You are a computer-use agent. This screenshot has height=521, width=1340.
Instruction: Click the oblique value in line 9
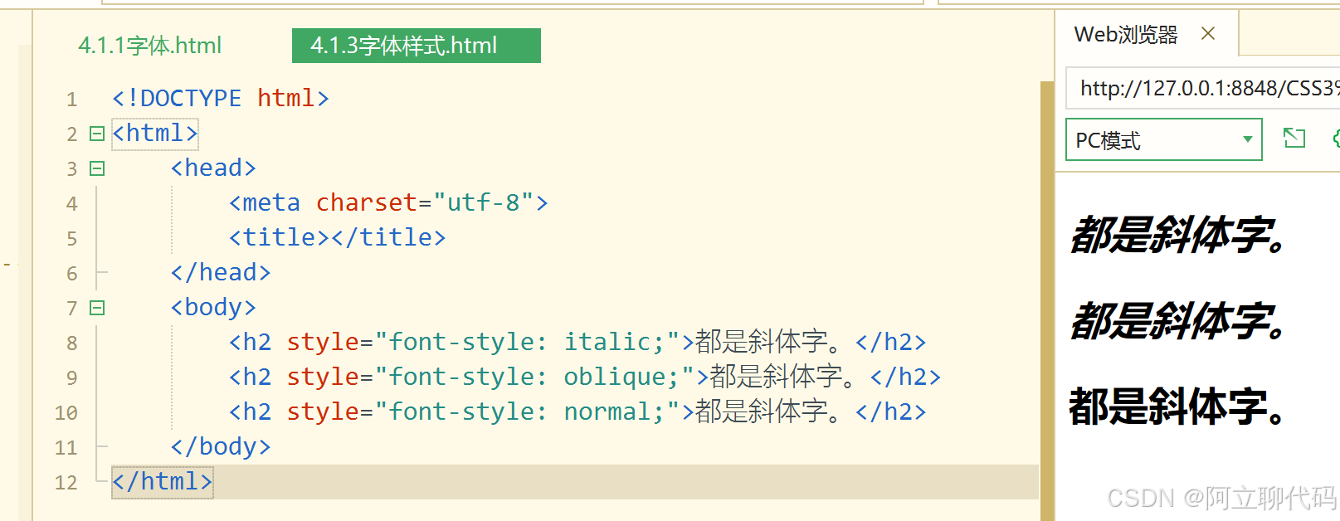coord(617,376)
